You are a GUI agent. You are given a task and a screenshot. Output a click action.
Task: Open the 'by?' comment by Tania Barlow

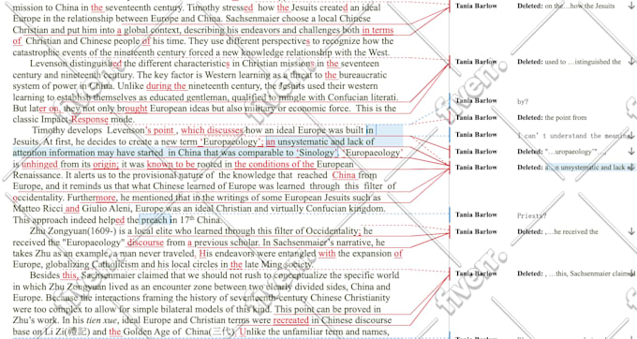click(523, 101)
